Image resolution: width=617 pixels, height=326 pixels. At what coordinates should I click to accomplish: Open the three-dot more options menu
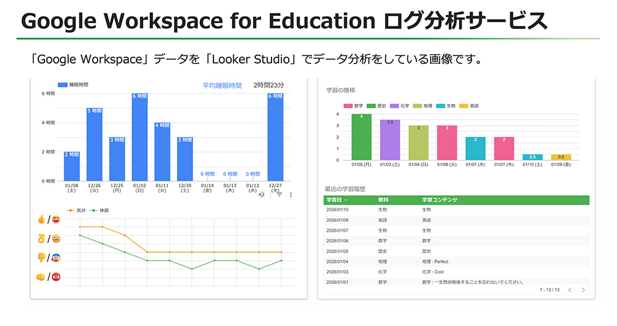click(x=291, y=195)
